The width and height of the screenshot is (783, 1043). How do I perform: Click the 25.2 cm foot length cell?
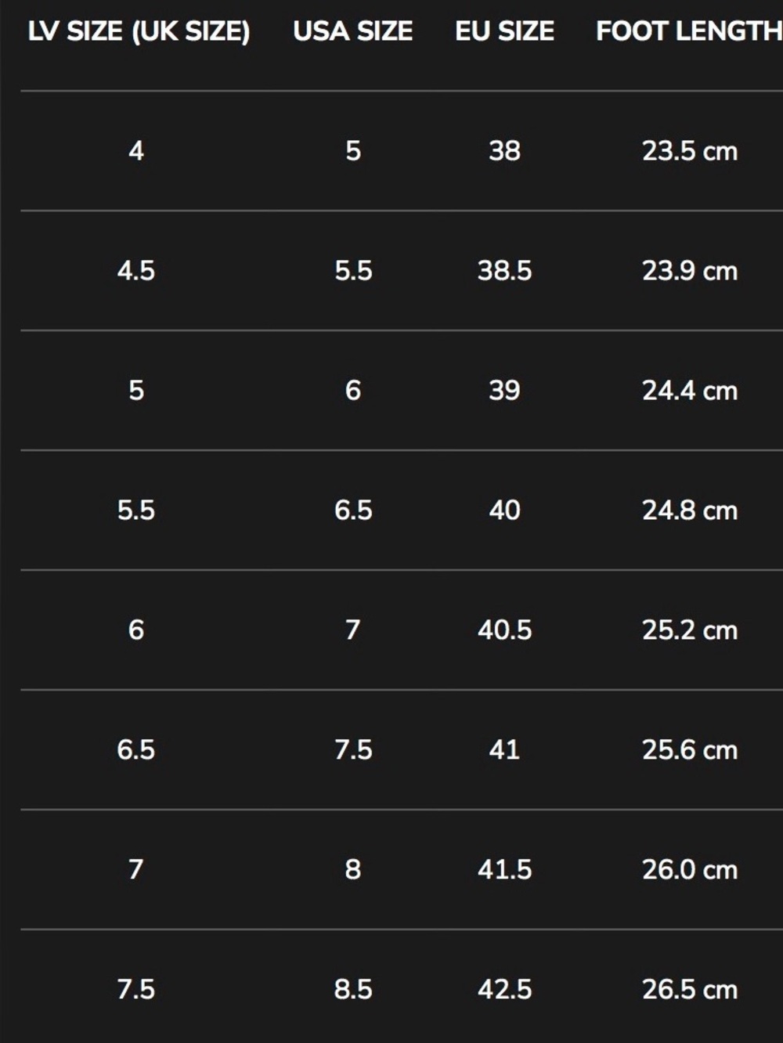tap(690, 630)
